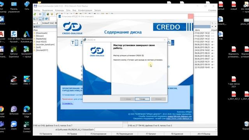Click the F6 Перемещение button

(124, 134)
